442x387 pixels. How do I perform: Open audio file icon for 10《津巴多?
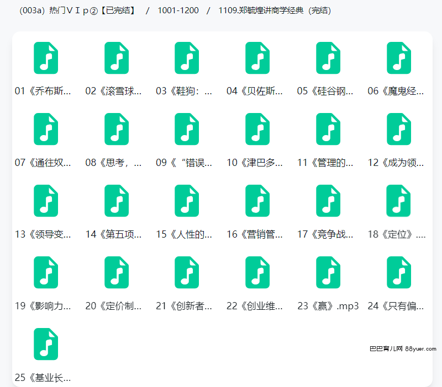pyautogui.click(x=257, y=129)
